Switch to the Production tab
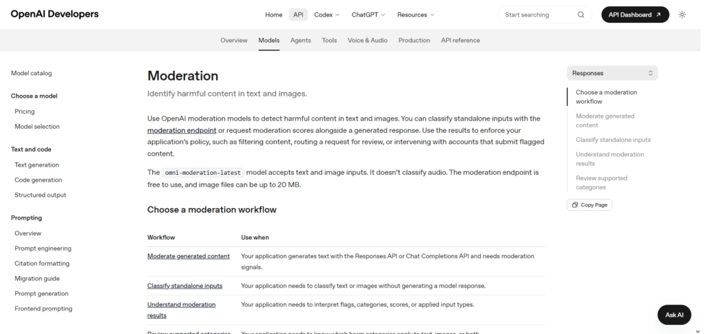This screenshot has width=705, height=334. pyautogui.click(x=414, y=41)
